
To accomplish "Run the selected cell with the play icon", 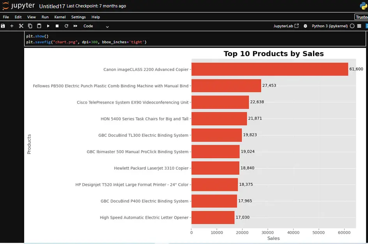I will [48, 26].
